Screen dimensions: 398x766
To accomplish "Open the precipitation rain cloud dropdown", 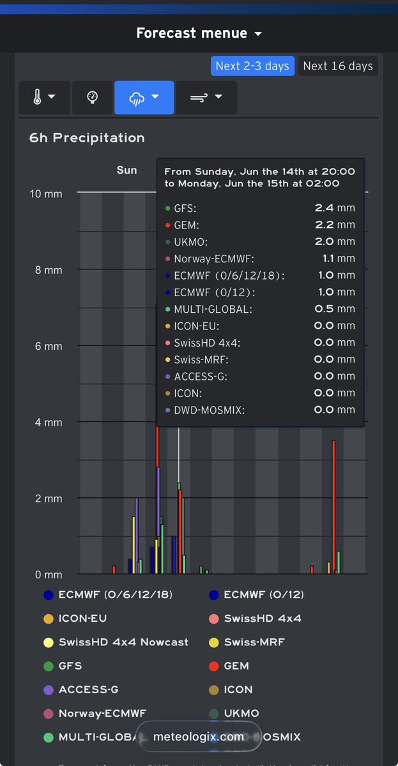I will [x=144, y=97].
